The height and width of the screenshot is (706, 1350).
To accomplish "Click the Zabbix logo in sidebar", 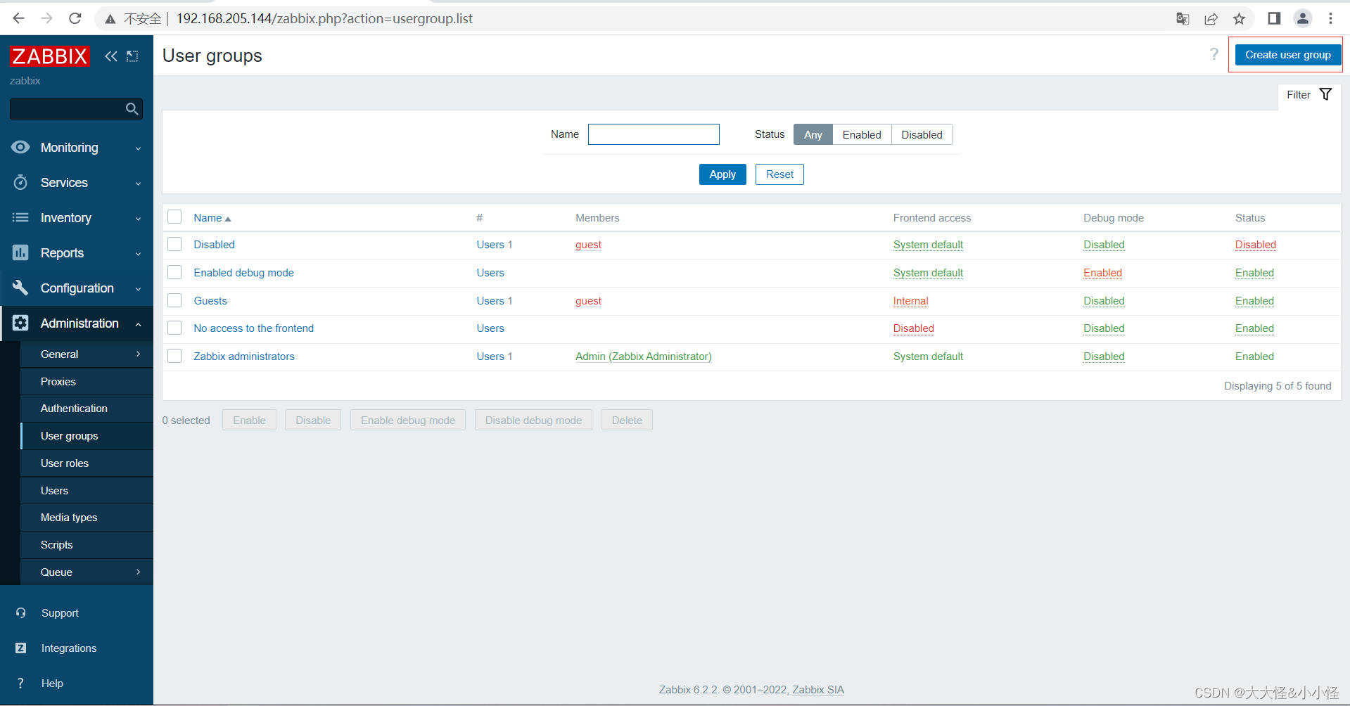I will [x=49, y=56].
